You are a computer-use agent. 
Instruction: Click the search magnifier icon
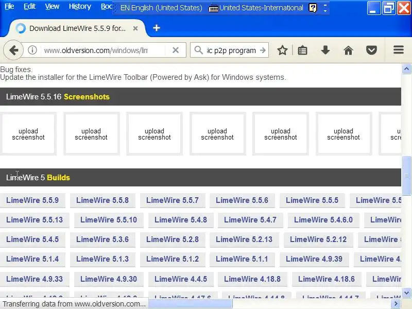[199, 50]
